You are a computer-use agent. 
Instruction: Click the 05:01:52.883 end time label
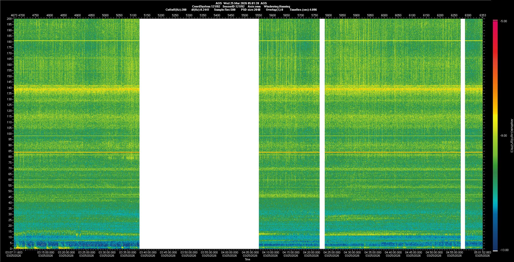pyautogui.click(x=482, y=252)
